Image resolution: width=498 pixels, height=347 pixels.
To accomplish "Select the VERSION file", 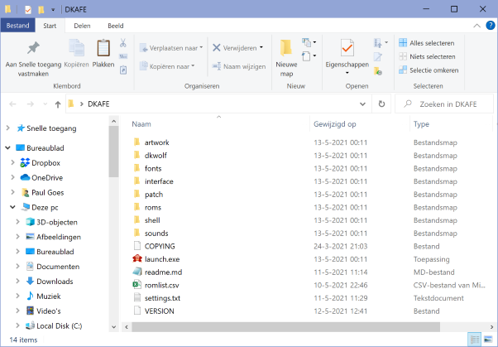I will coord(159,311).
